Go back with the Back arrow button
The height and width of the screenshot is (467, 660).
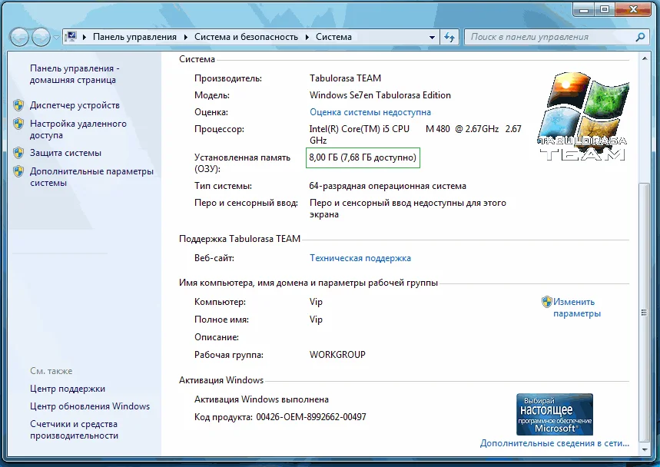19,38
